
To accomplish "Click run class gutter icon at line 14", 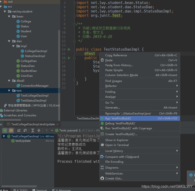I will [69, 49].
